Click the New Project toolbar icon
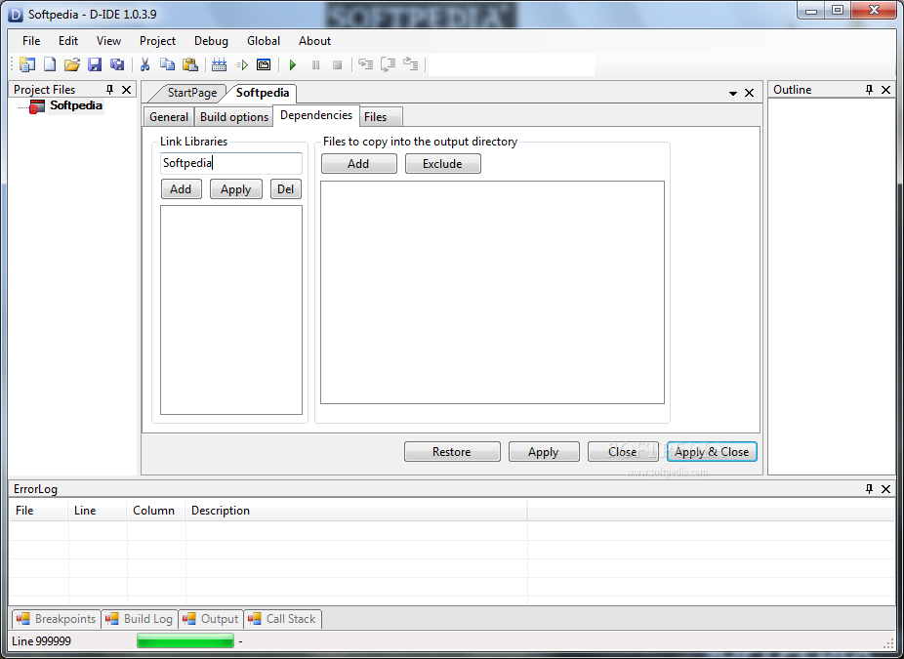 click(x=26, y=64)
